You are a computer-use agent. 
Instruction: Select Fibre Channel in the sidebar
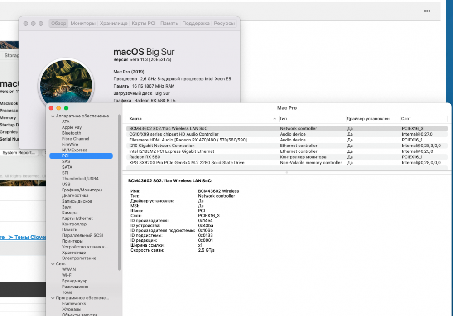click(75, 139)
